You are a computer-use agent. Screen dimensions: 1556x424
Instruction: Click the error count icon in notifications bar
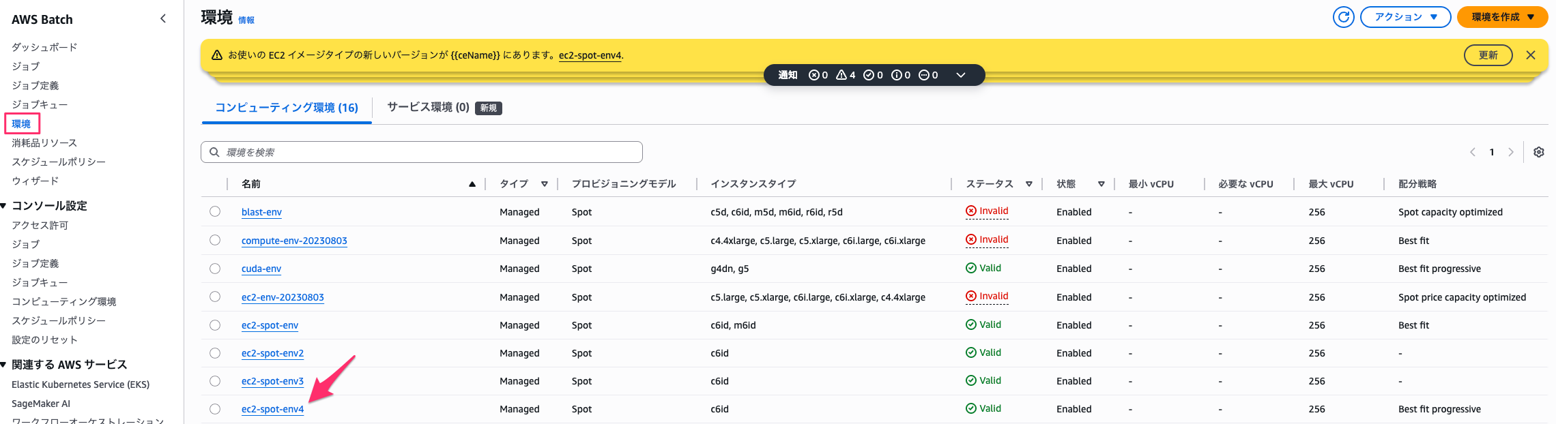[813, 75]
